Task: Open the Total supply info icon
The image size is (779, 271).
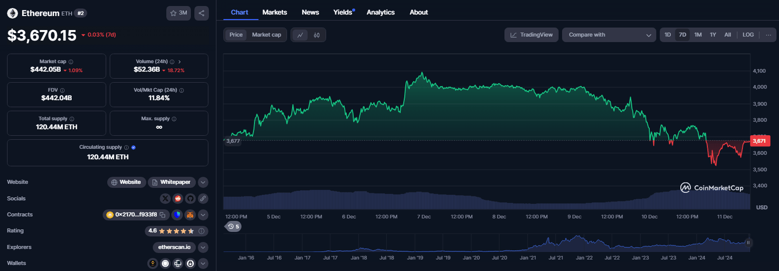Action: pyautogui.click(x=72, y=119)
